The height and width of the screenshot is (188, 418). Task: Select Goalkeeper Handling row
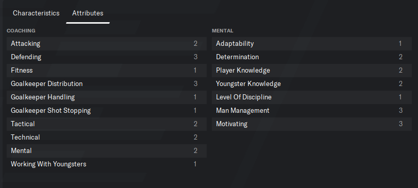click(x=107, y=97)
